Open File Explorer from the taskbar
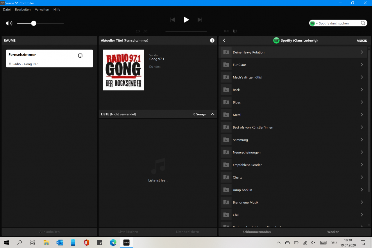 coord(46,242)
